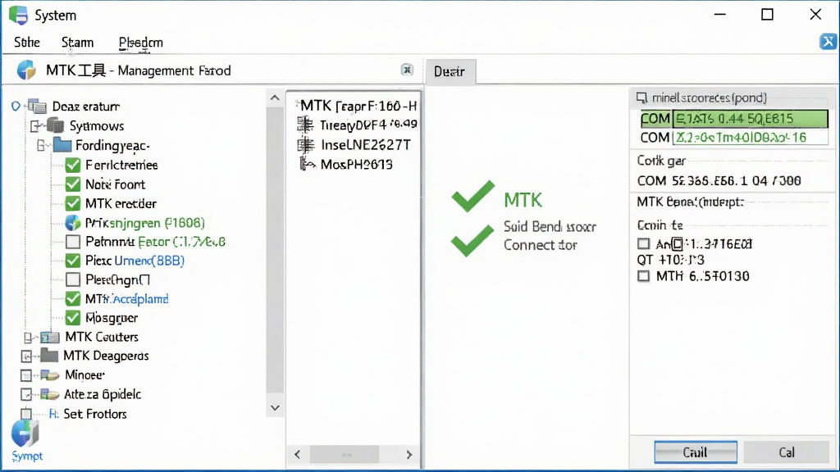Click the MTK Management header globe icon
Screen dimensions: 840x472
[25, 70]
